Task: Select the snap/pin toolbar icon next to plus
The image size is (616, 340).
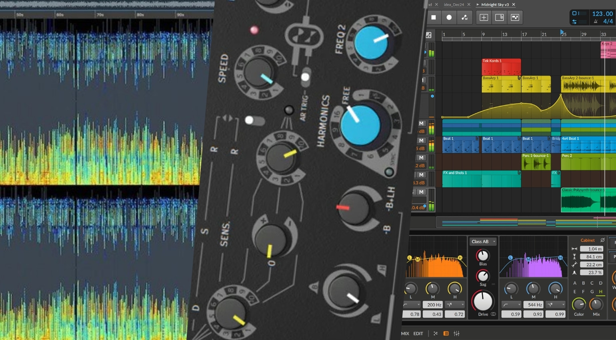Action: tap(499, 18)
